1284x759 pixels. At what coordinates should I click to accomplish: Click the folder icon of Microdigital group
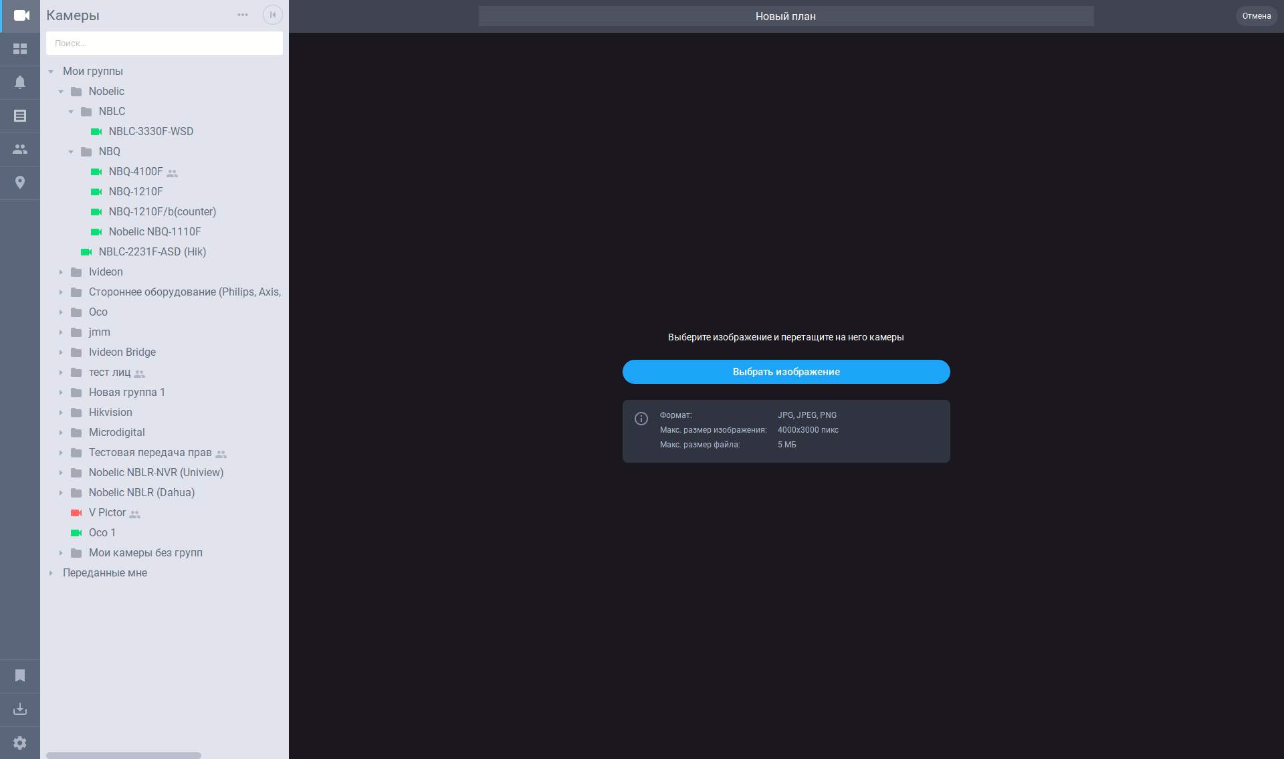[x=76, y=433]
